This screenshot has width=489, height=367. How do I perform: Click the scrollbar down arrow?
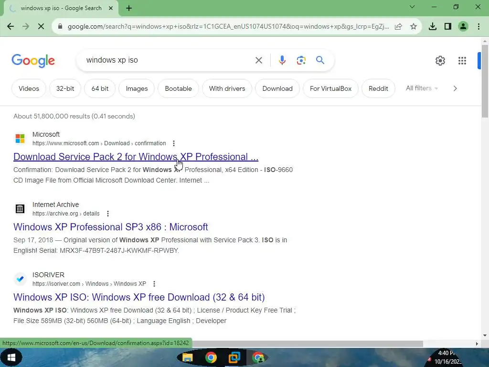coord(485,336)
